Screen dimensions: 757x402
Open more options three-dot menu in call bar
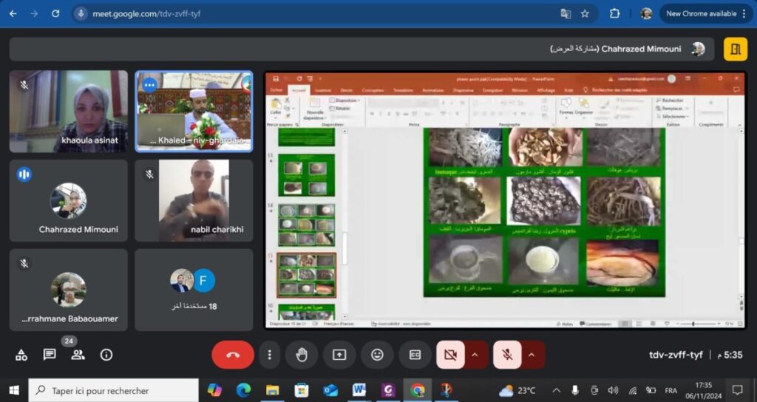pyautogui.click(x=271, y=355)
